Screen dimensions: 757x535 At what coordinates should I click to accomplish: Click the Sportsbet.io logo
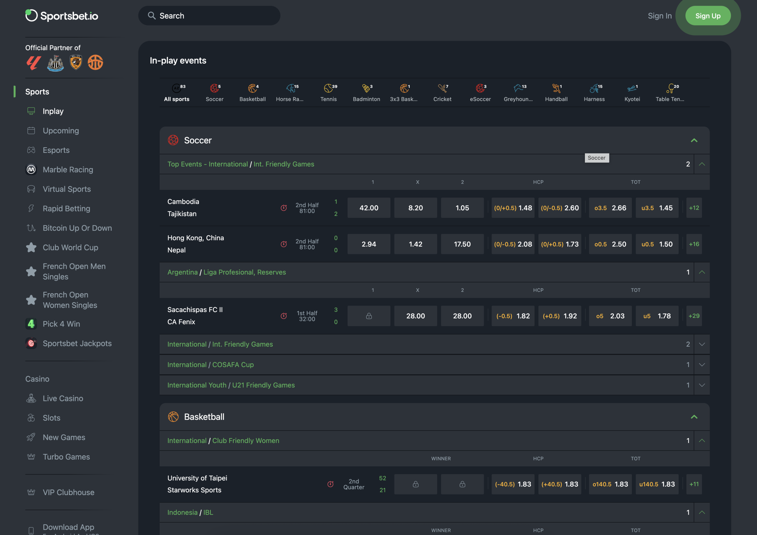point(62,15)
